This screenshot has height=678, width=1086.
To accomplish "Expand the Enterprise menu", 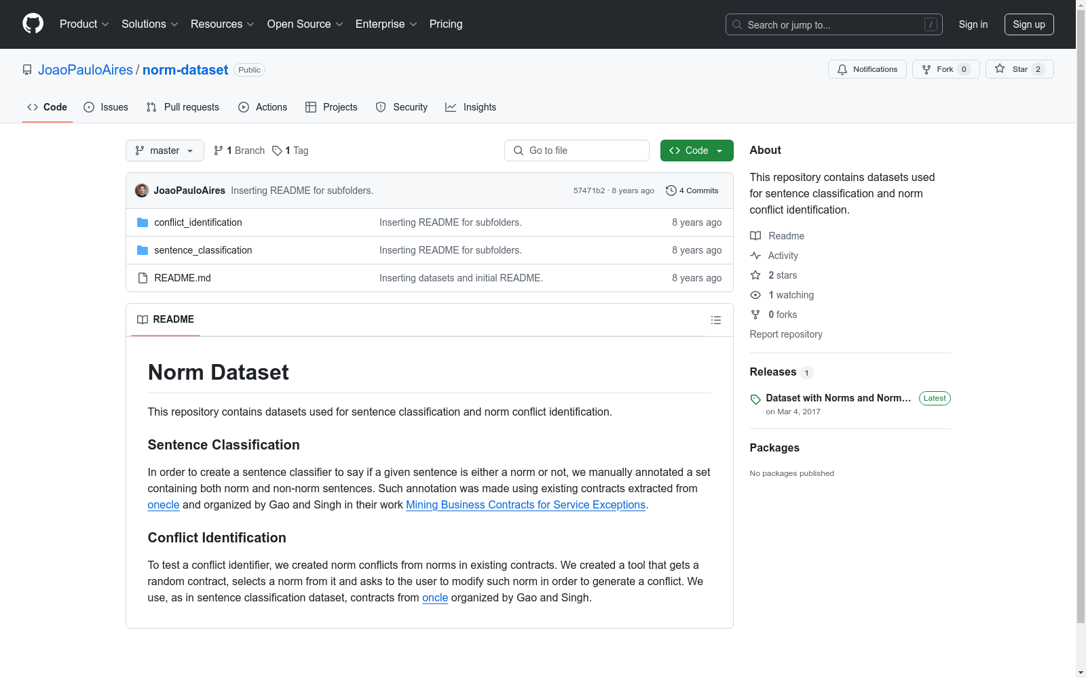I will tap(386, 24).
